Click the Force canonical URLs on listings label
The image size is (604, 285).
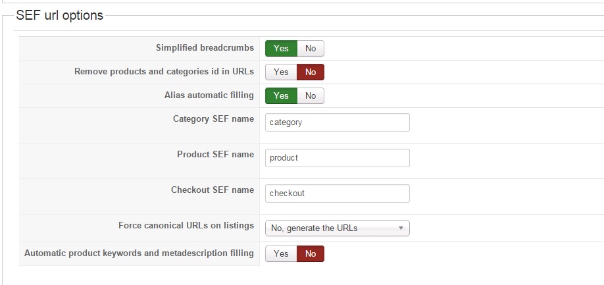coord(186,226)
